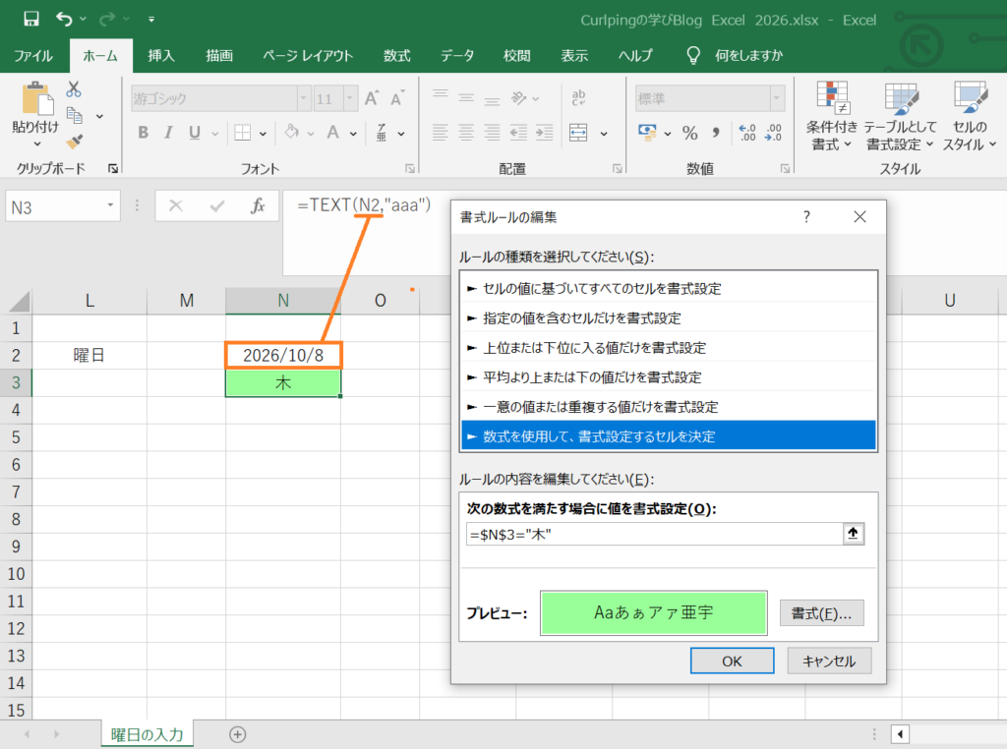Click the 書式(F)... button
1007x749 pixels.
[821, 613]
